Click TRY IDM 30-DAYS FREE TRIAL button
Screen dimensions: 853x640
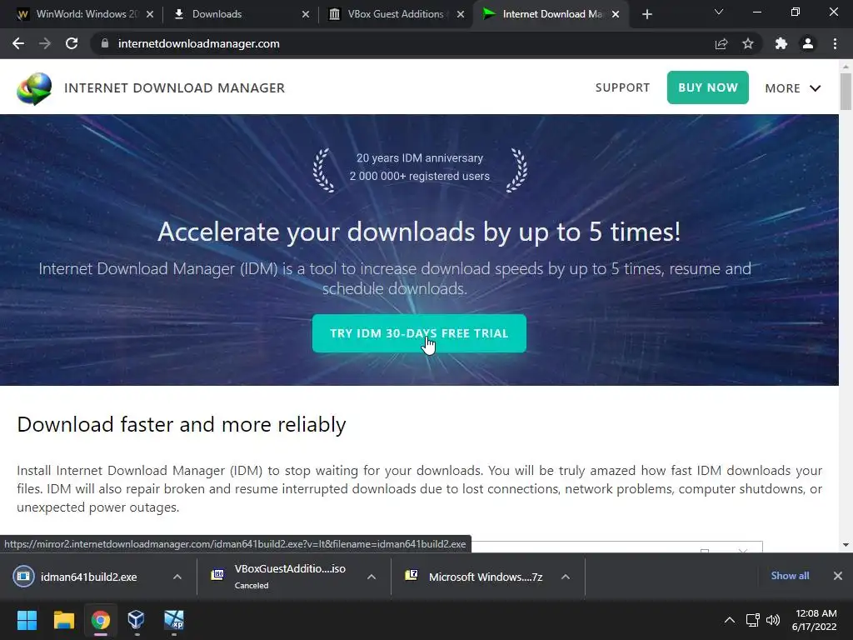coord(419,333)
